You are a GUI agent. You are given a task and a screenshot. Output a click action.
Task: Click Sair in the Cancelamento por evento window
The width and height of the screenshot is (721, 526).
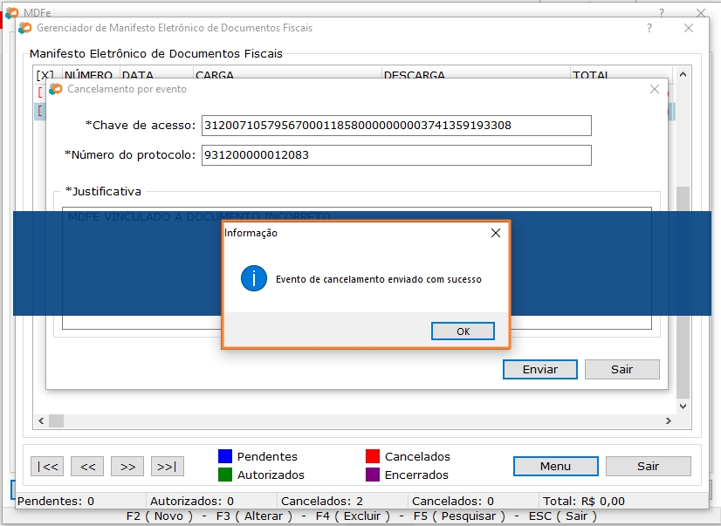pos(621,370)
